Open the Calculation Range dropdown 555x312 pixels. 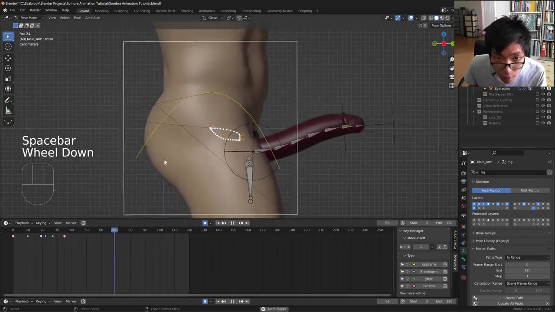[x=528, y=283]
